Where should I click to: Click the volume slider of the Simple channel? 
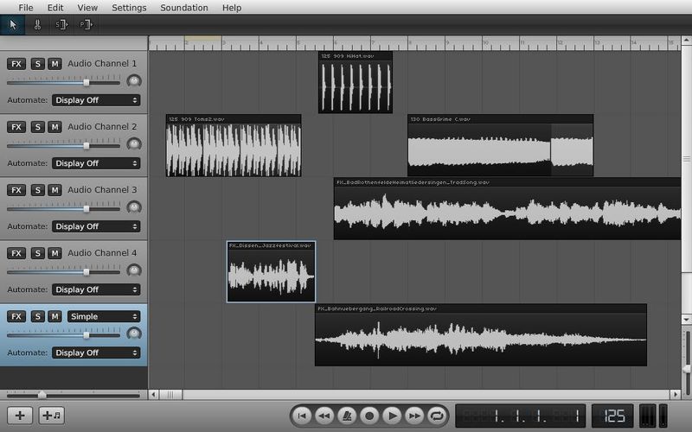(x=63, y=335)
